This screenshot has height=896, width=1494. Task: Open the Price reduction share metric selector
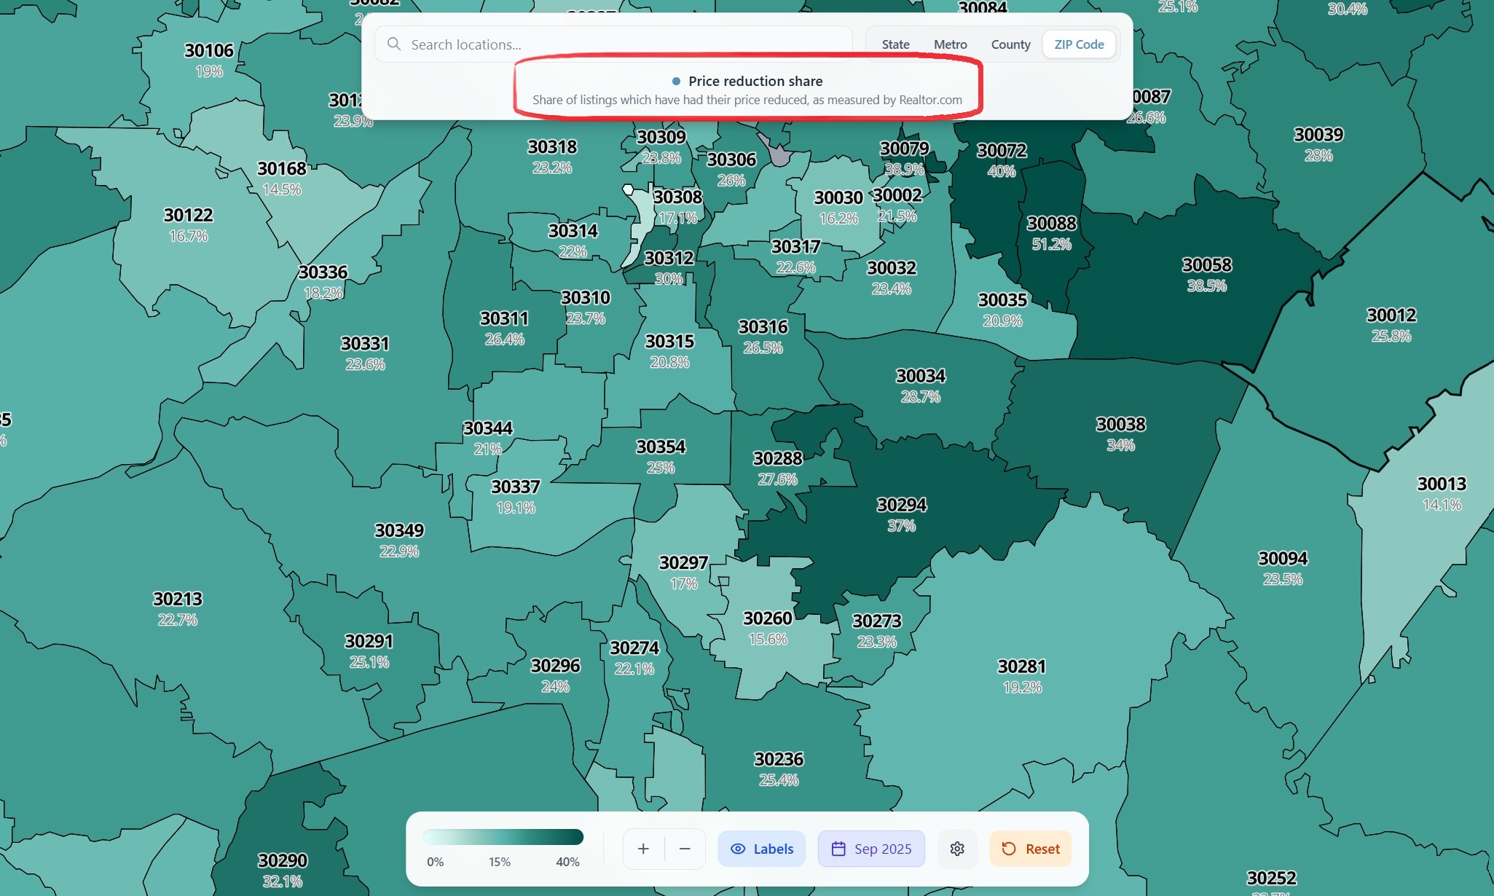(x=755, y=82)
